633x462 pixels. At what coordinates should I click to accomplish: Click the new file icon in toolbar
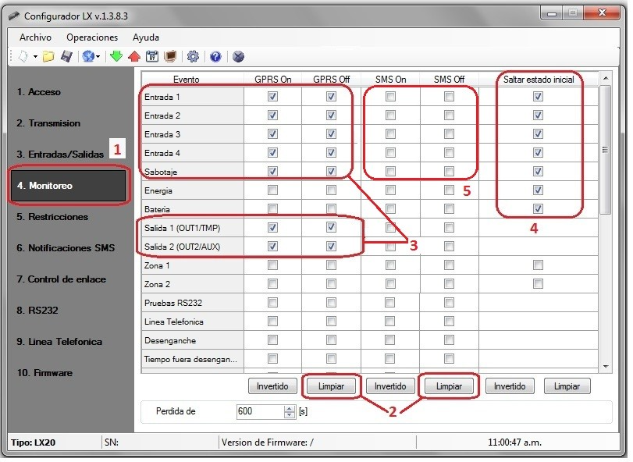click(x=23, y=57)
